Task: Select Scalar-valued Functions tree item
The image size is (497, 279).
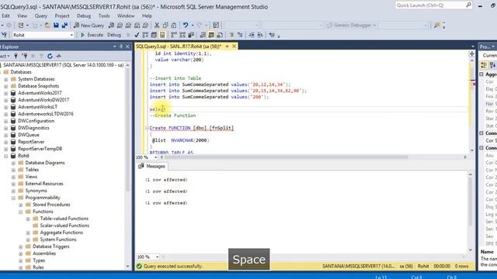Action: (64, 226)
